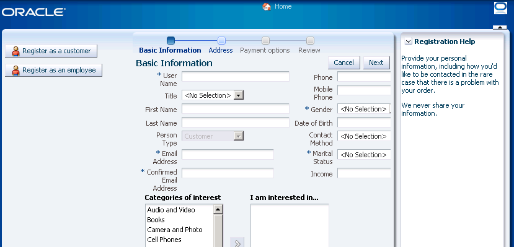Click the Cancel button
Image resolution: width=514 pixels, height=247 pixels.
coord(344,63)
